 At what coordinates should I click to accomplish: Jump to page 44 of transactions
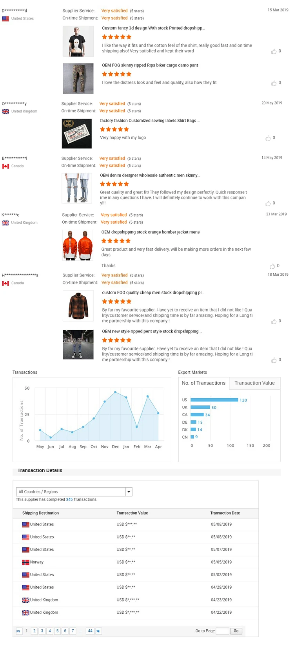coord(90,631)
